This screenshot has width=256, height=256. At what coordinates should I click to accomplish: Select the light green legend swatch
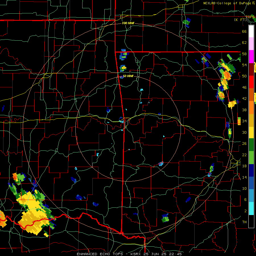click(251, 158)
